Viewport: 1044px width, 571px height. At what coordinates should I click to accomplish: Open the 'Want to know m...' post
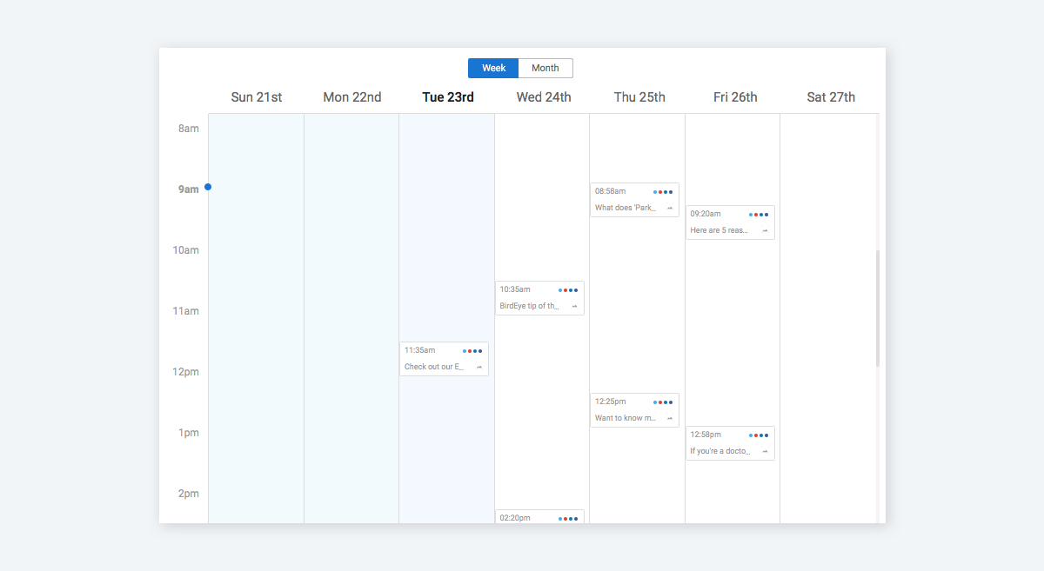tap(625, 418)
